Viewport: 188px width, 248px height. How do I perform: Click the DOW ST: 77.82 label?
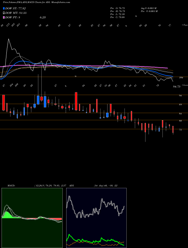tap(15, 8)
